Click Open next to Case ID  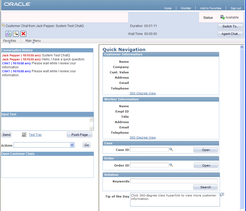[205, 150]
